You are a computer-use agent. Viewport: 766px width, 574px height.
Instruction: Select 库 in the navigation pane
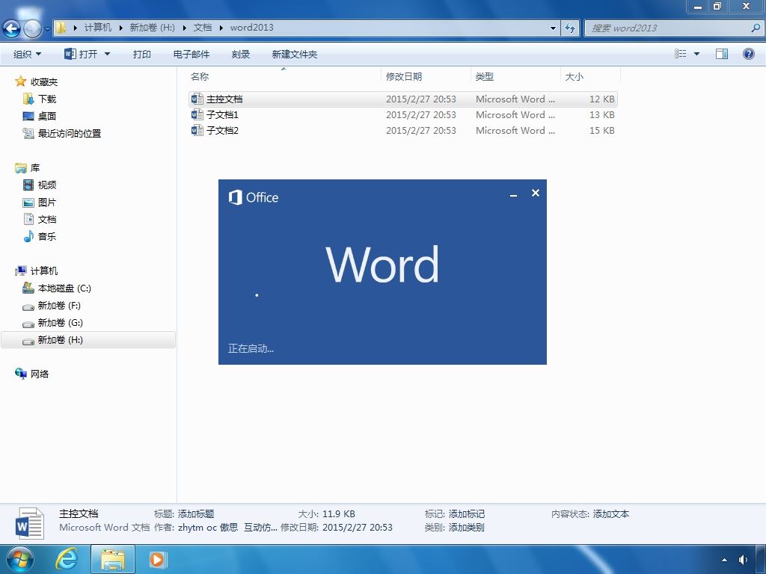click(x=35, y=168)
